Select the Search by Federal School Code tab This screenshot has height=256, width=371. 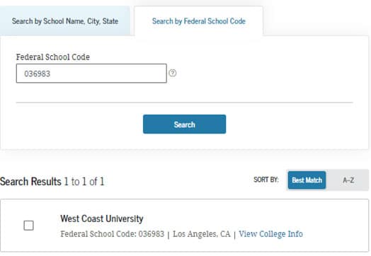[x=199, y=21]
